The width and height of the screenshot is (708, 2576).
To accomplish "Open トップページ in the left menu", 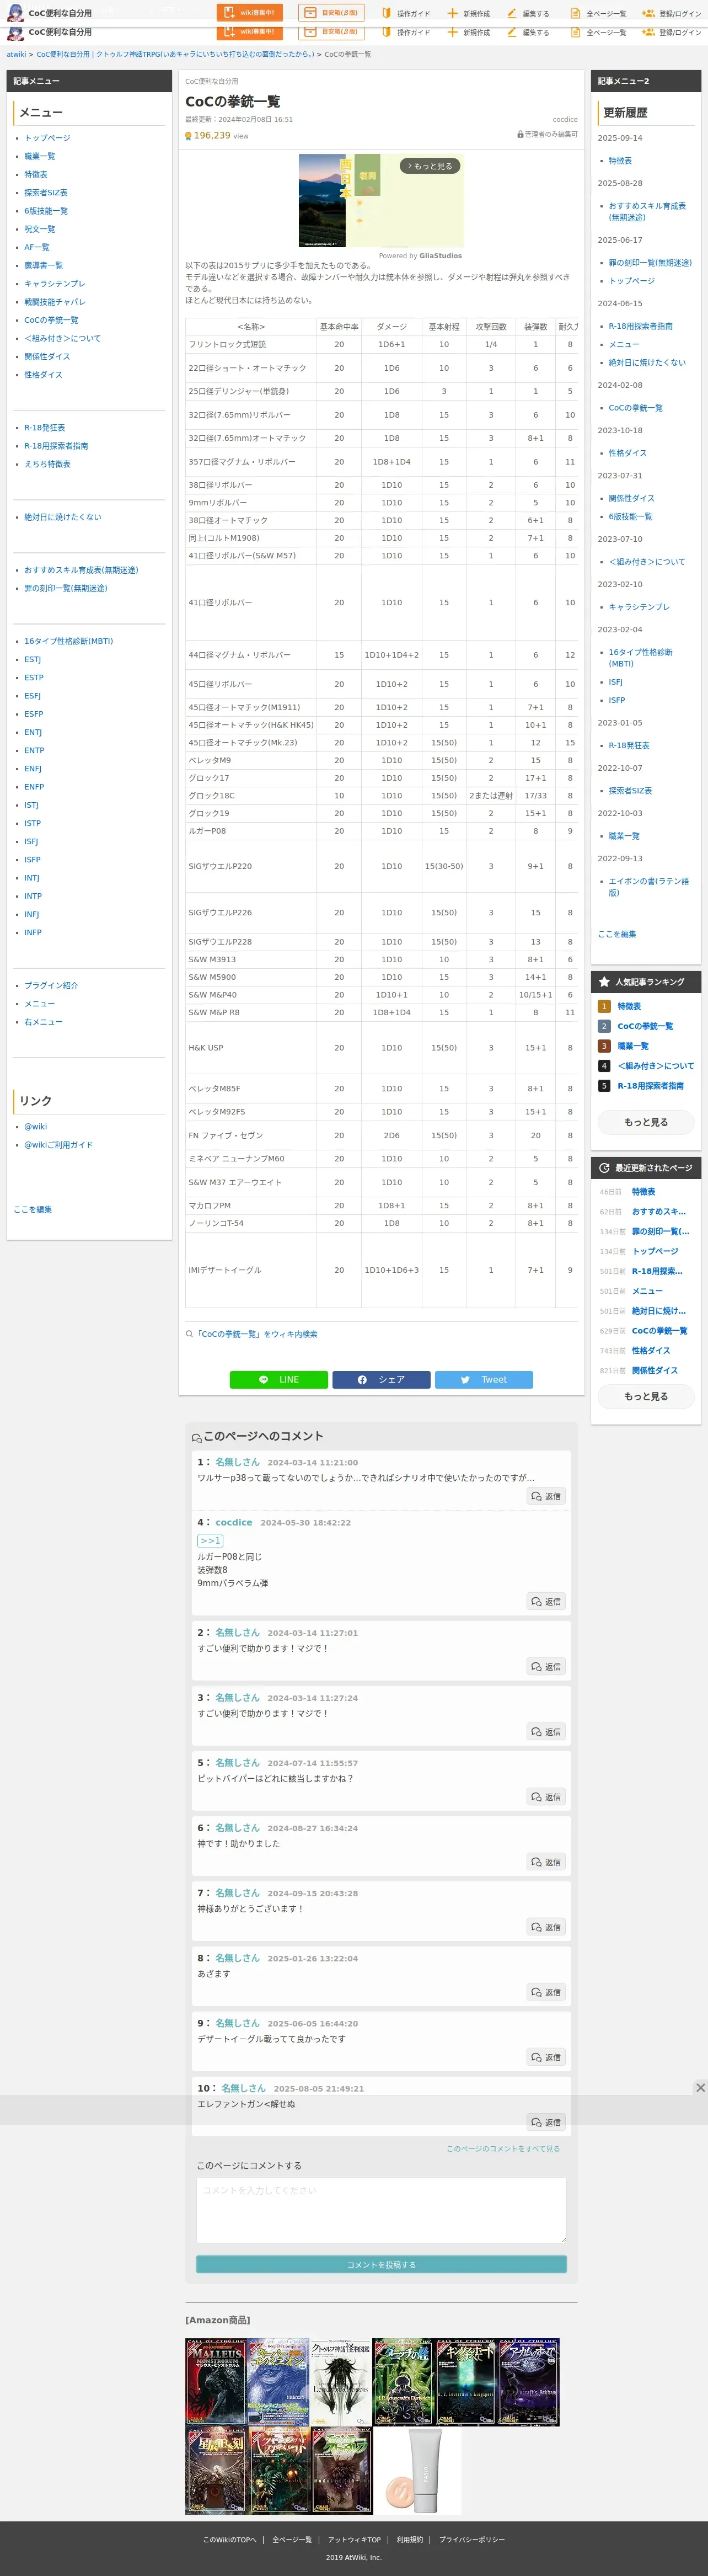I will (x=47, y=138).
